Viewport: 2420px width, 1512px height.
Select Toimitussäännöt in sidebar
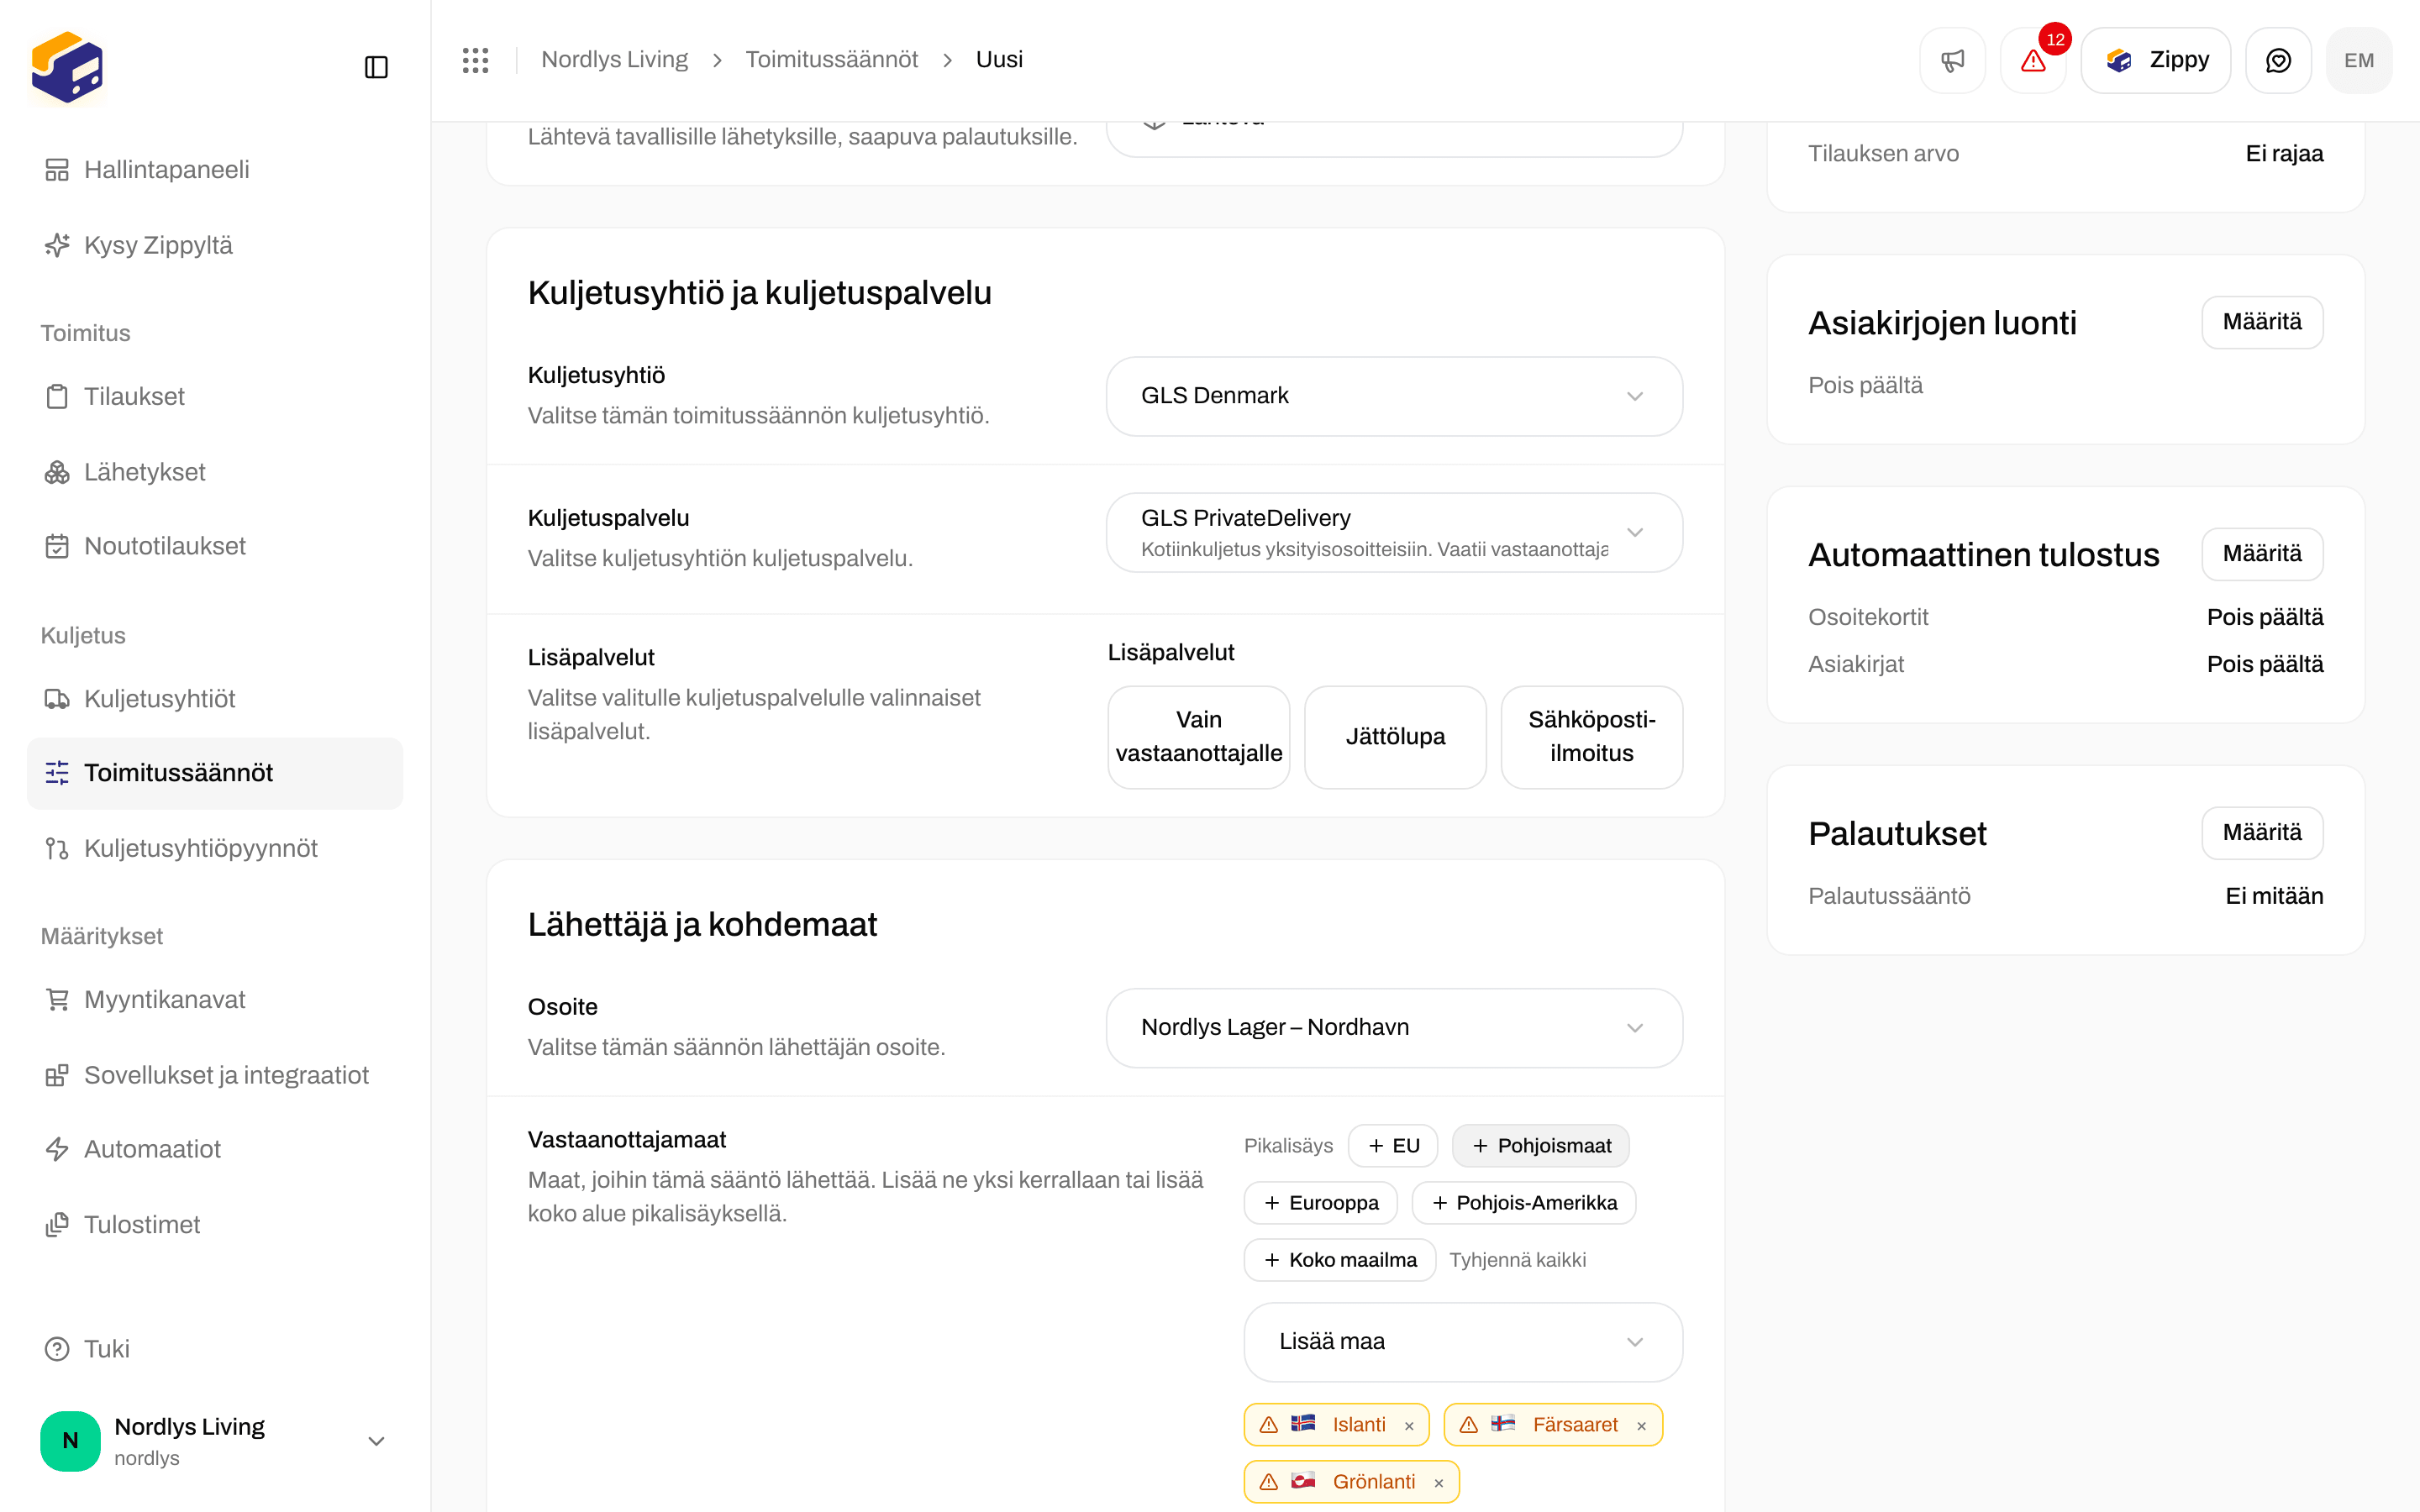pyautogui.click(x=215, y=773)
